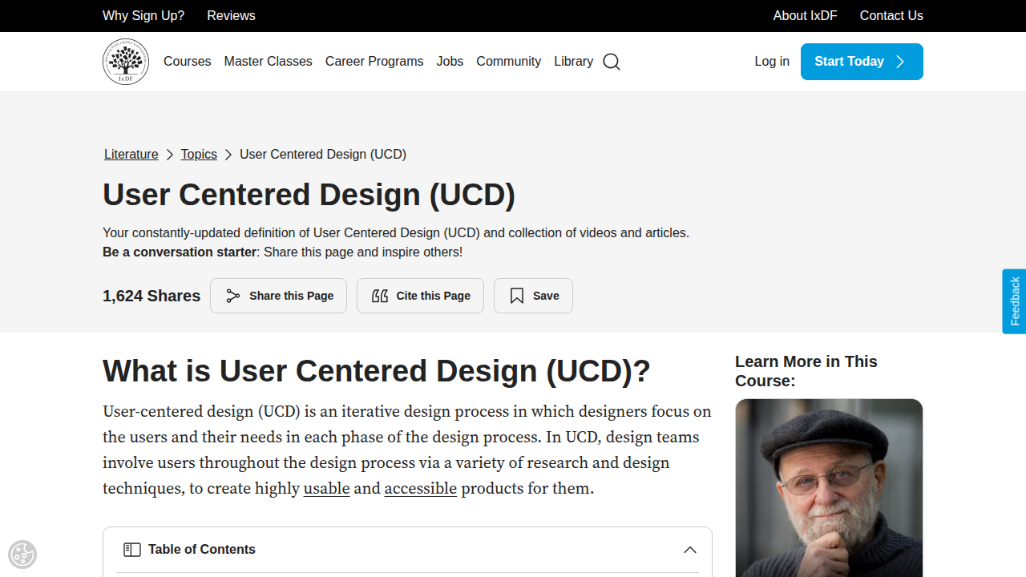Viewport: 1026px width, 577px height.
Task: Open Career Programs menu
Action: click(x=374, y=62)
